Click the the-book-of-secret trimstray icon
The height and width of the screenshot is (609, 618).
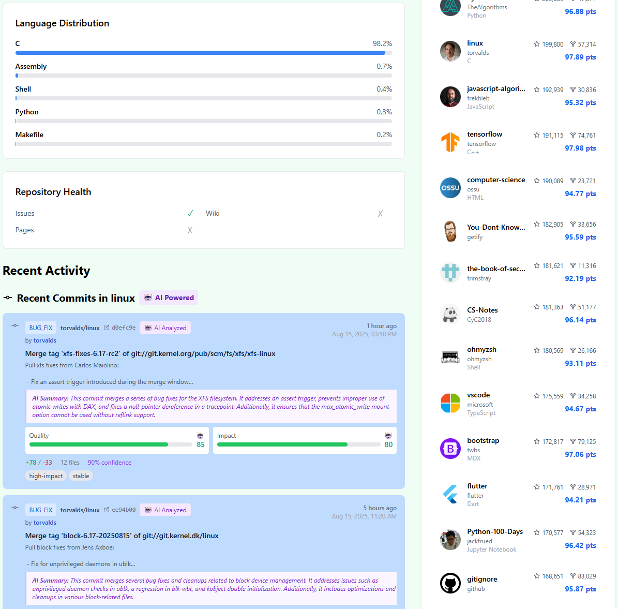(x=450, y=273)
